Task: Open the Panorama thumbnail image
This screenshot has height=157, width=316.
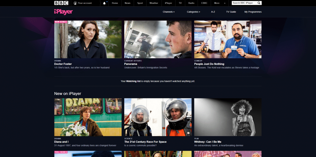Action: (158, 39)
